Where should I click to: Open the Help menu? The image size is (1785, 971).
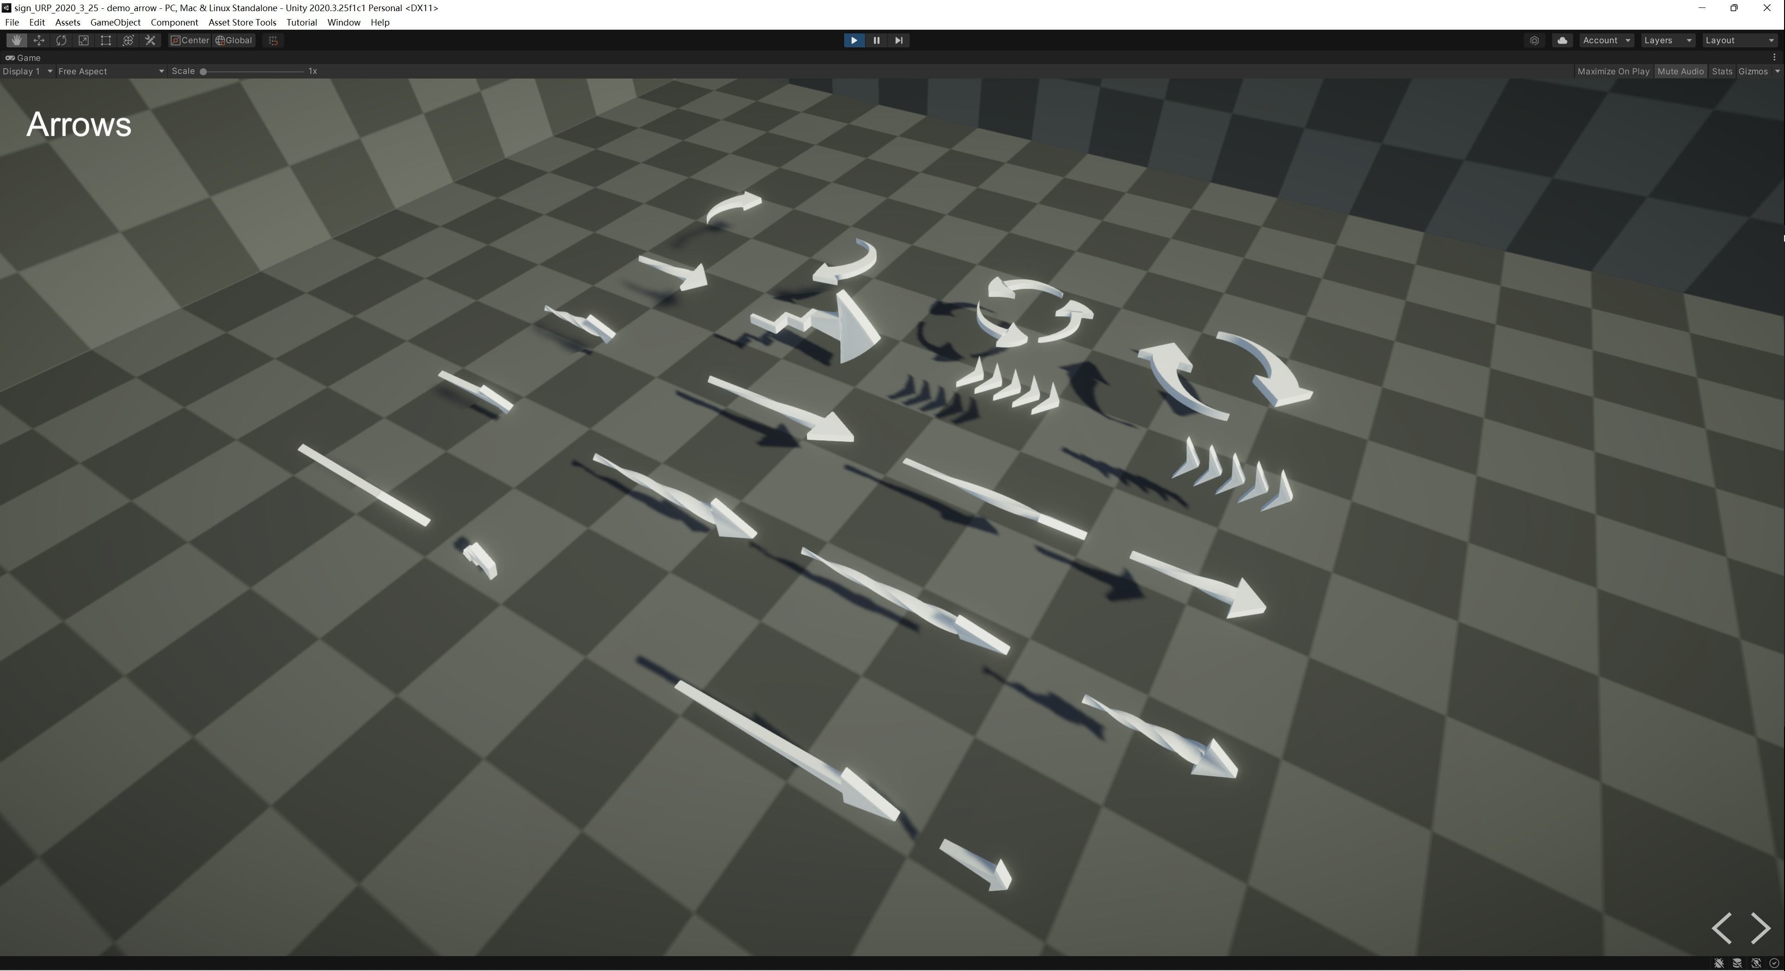pyautogui.click(x=380, y=22)
